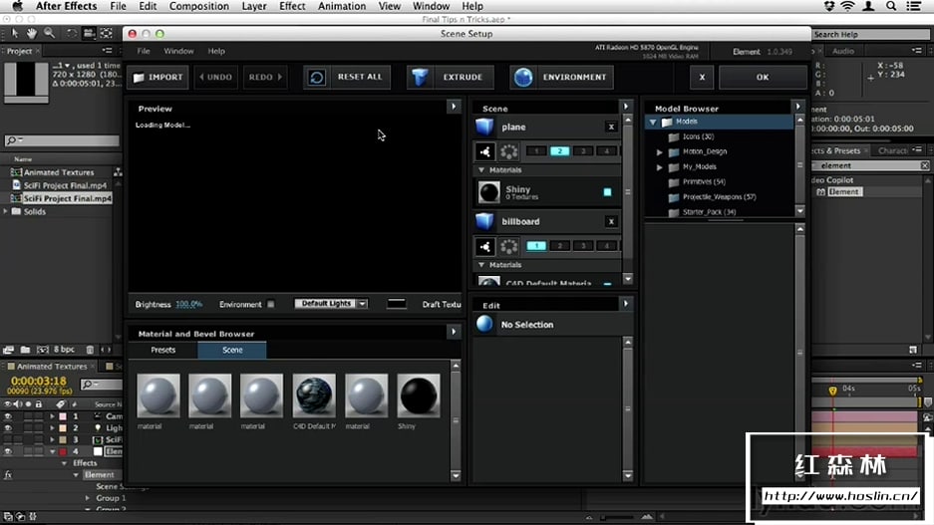Open the Model Browser panel options arrow
This screenshot has height=525, width=934.
[x=798, y=107]
